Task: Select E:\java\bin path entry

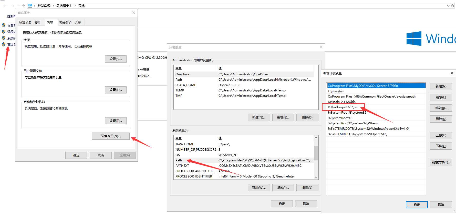Action: click(x=376, y=91)
